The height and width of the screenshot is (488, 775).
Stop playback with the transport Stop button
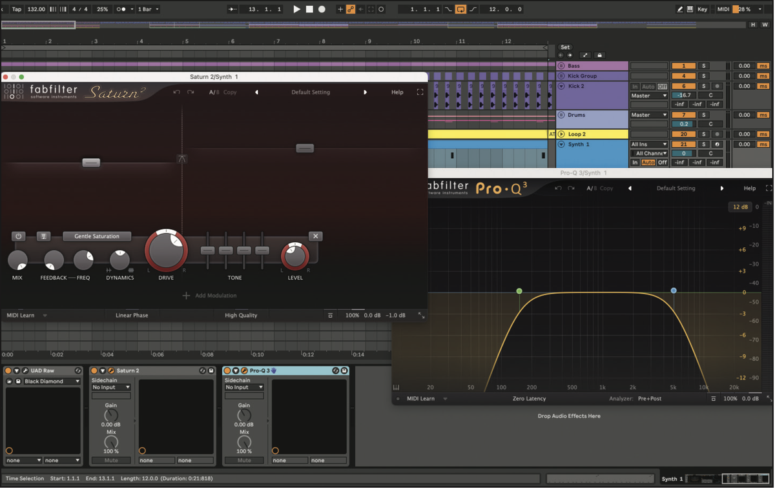(309, 9)
